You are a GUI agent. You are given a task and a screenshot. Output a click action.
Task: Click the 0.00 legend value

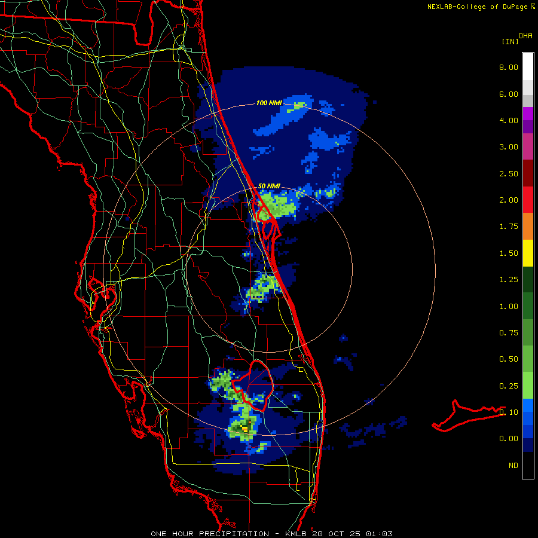tap(509, 439)
